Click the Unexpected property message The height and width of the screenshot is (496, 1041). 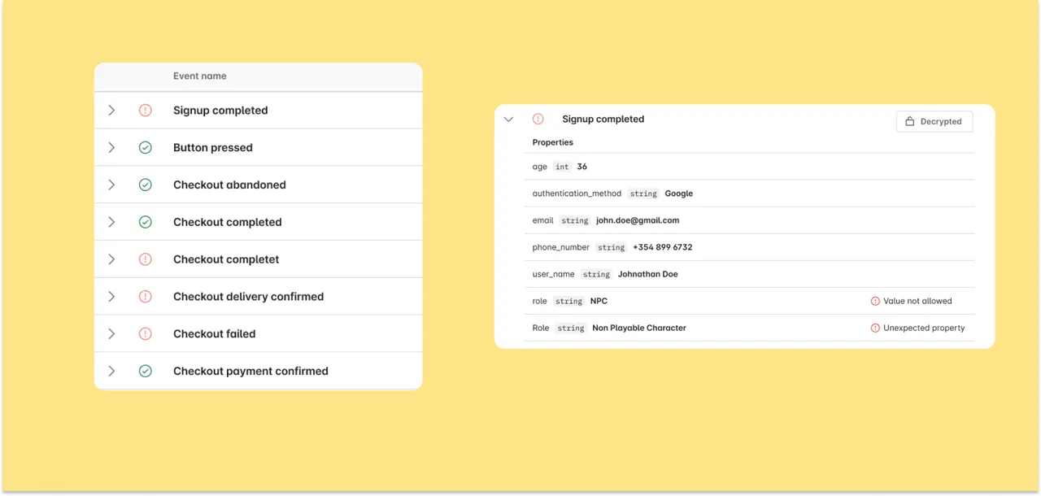[x=924, y=328]
